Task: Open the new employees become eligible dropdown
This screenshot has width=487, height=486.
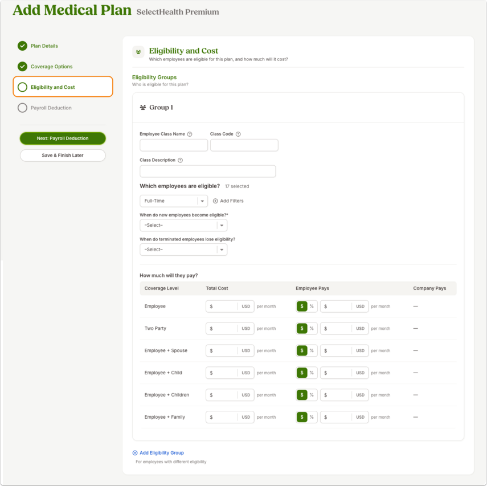Action: (x=183, y=225)
